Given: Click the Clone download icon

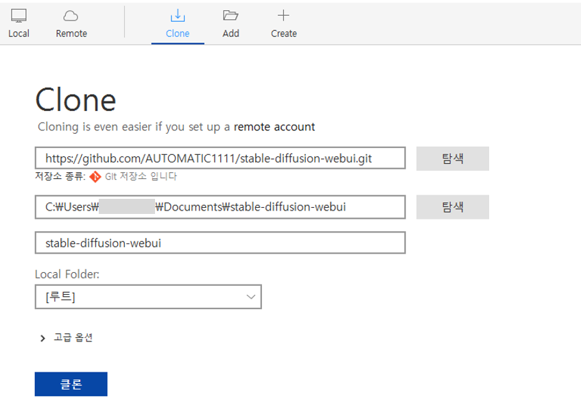Looking at the screenshot, I should pyautogui.click(x=178, y=16).
